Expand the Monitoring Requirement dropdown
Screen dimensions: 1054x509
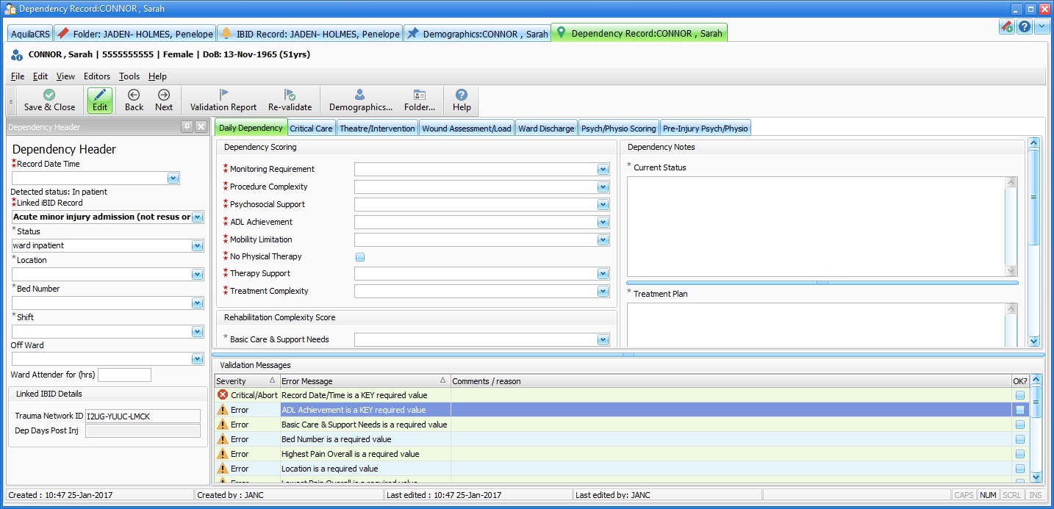(x=603, y=170)
